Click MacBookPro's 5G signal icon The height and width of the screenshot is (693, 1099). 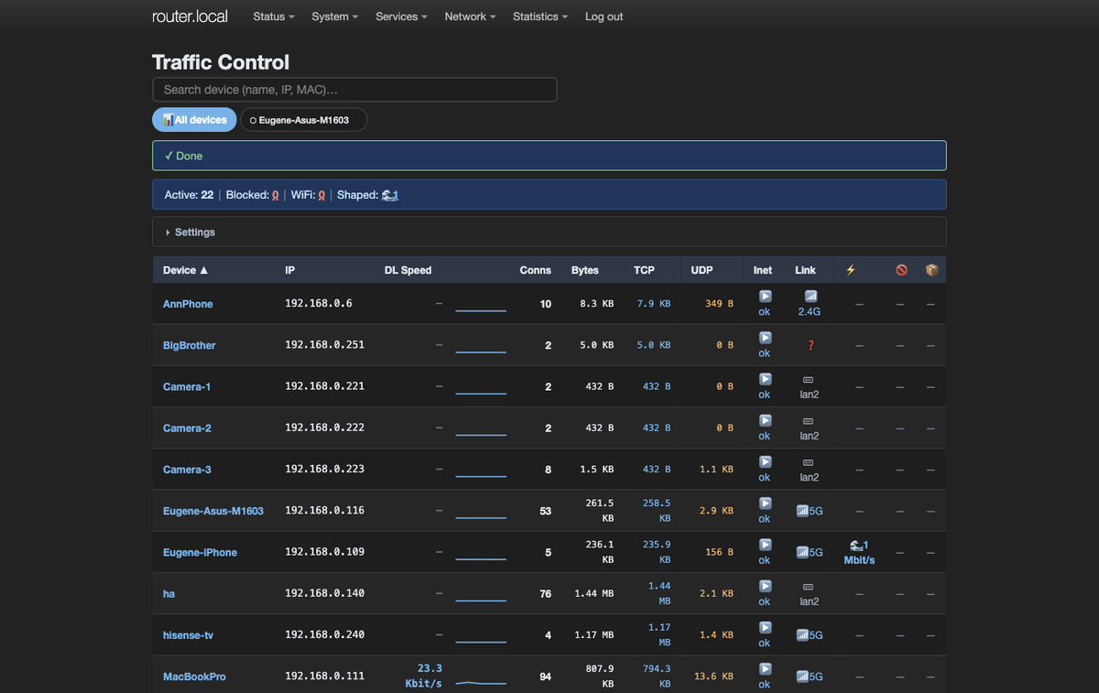pos(802,677)
